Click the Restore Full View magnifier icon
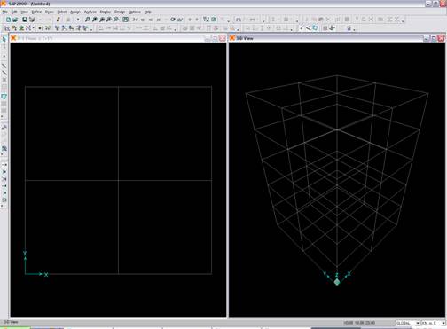 95,20
